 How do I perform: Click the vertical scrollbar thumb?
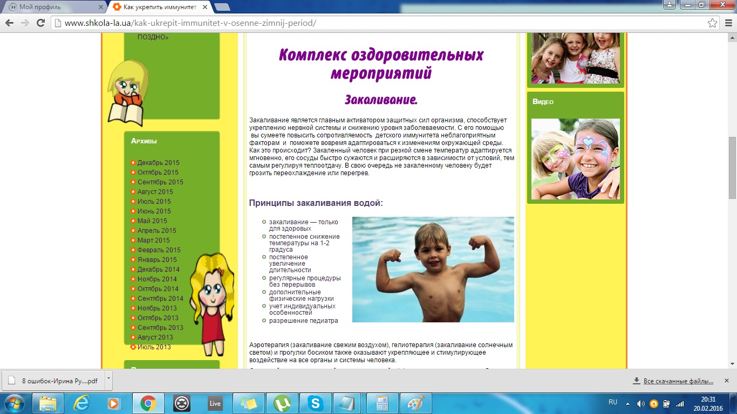pyautogui.click(x=732, y=168)
